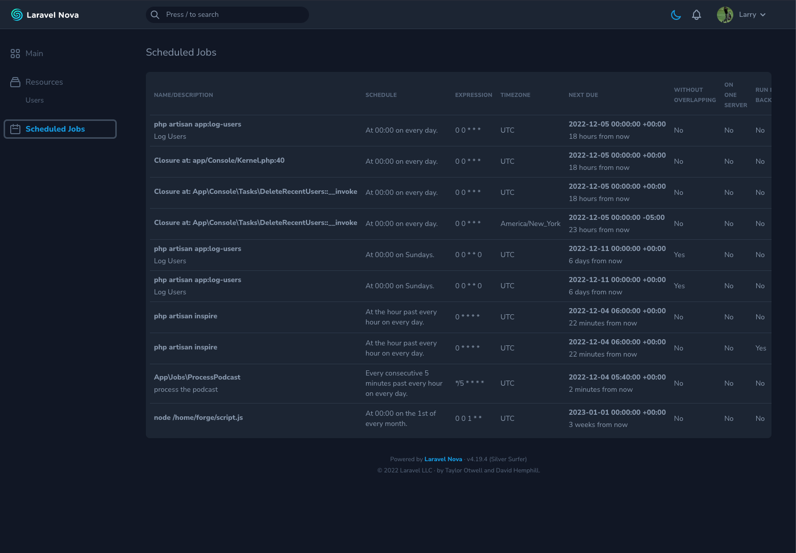Click '23 hours from now' text
The height and width of the screenshot is (553, 796).
[599, 230]
